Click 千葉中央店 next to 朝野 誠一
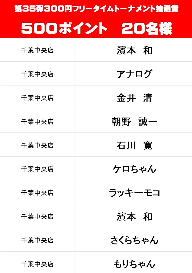This screenshot has width=192, height=273. [x=37, y=122]
